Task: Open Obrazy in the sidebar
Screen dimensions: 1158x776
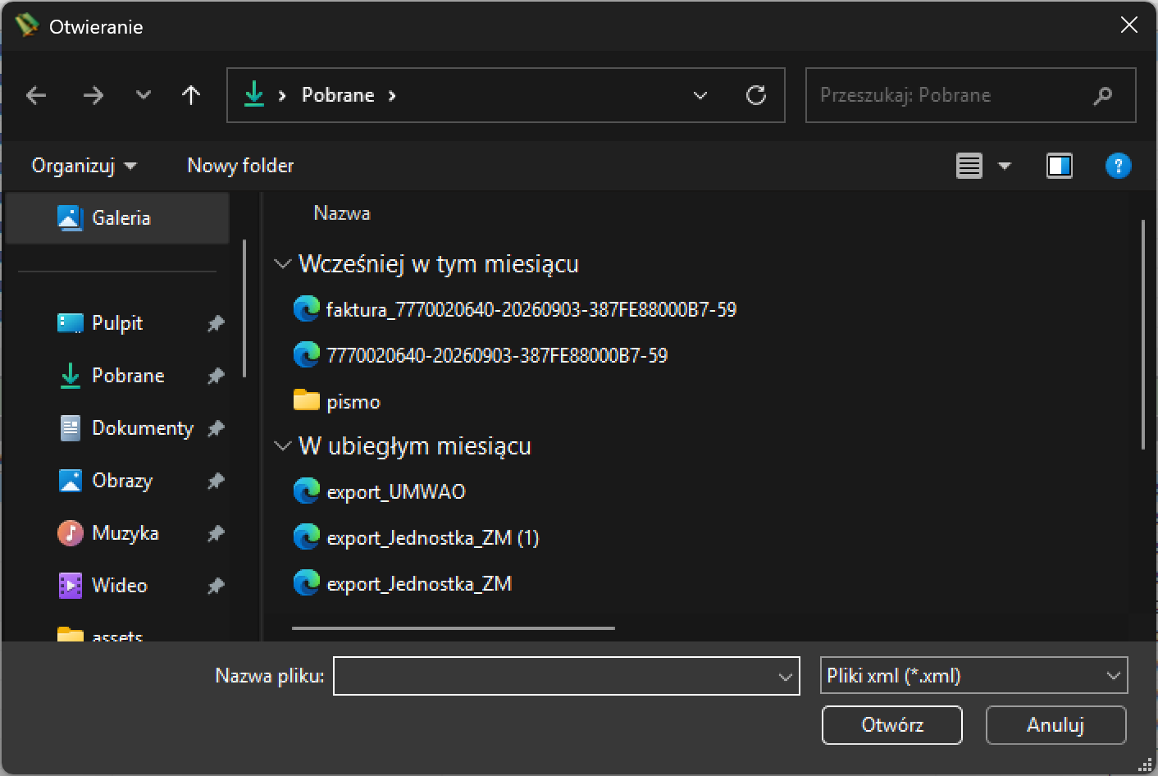Action: pyautogui.click(x=122, y=481)
